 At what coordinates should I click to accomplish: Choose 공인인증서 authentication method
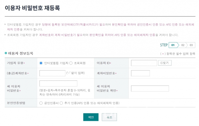[x=41, y=103]
